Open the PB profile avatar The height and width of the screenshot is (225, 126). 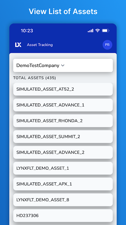tap(108, 45)
